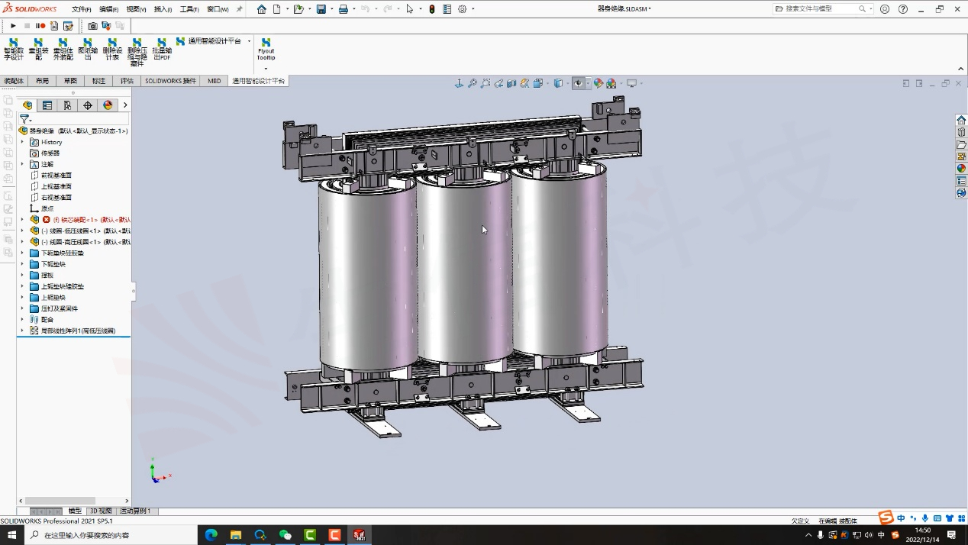Screen dimensions: 968x545
Task: Open the 编辑(E) menu
Action: (x=109, y=9)
